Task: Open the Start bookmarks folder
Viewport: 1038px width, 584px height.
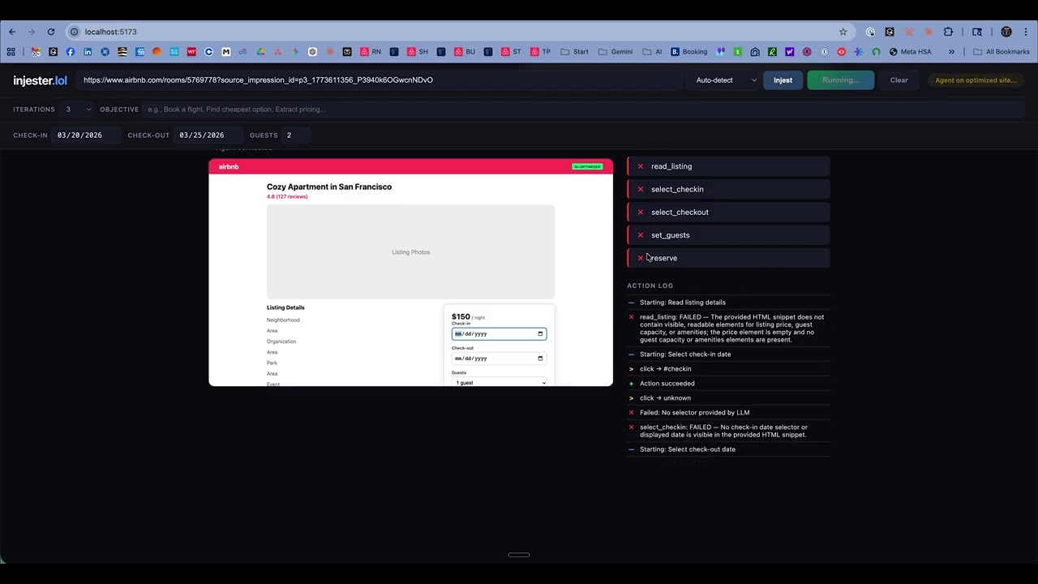Action: [x=575, y=52]
